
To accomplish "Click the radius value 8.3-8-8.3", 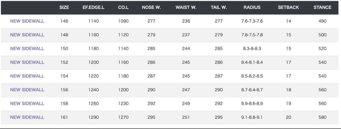I will pyautogui.click(x=252, y=49).
